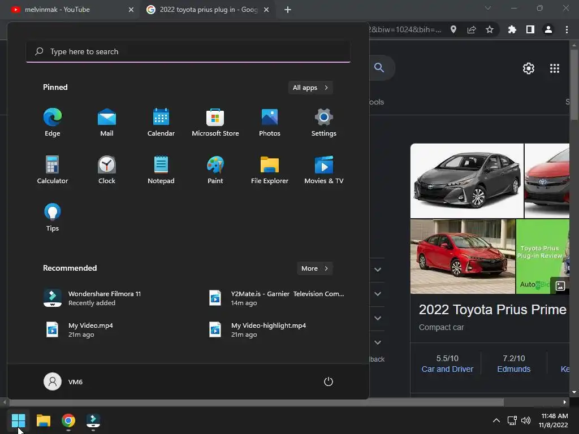Click the Google search magnifier button
This screenshot has width=579, height=434.
pyautogui.click(x=379, y=68)
